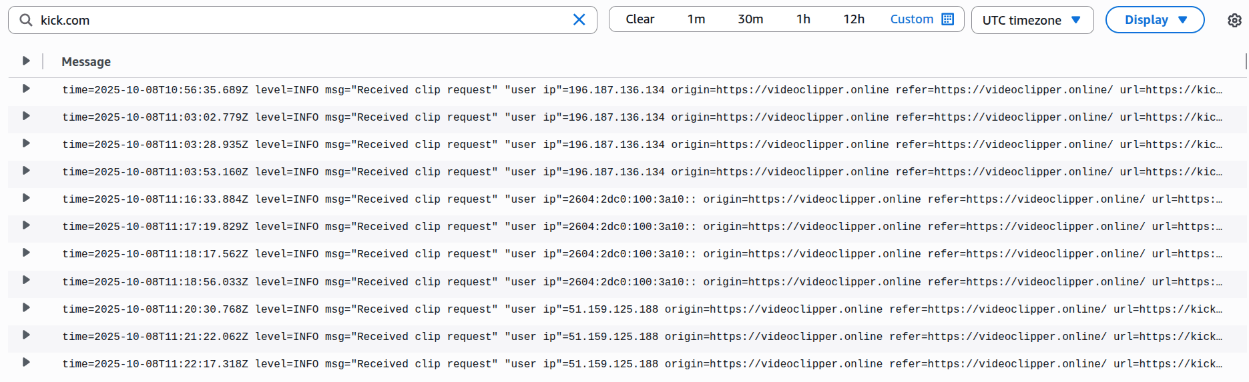Select the 1h time range
Image resolution: width=1249 pixels, height=382 pixels.
pyautogui.click(x=803, y=19)
